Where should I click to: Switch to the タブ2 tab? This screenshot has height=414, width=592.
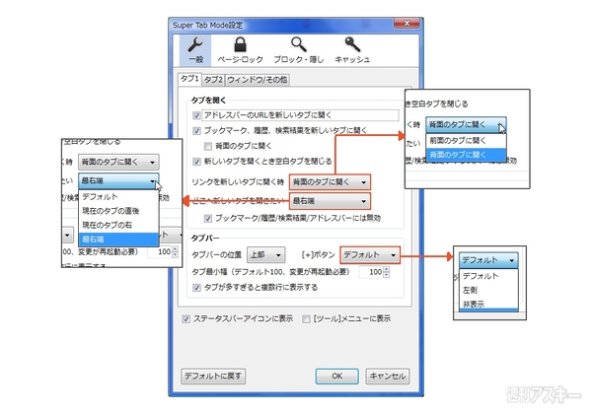pyautogui.click(x=213, y=80)
